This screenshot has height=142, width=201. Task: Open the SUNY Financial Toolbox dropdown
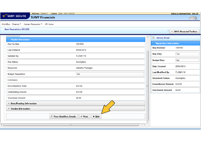[184, 32]
